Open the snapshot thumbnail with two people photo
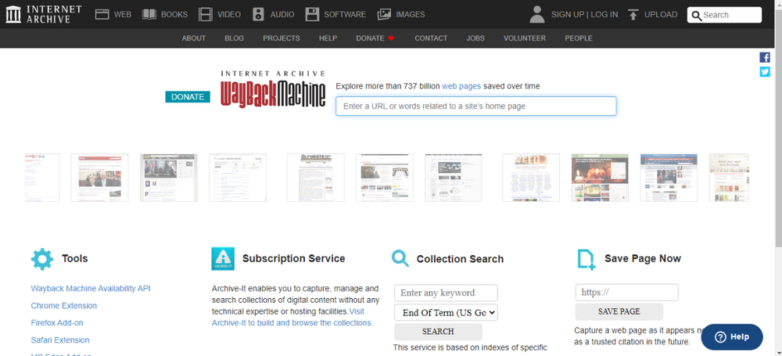 (100, 178)
